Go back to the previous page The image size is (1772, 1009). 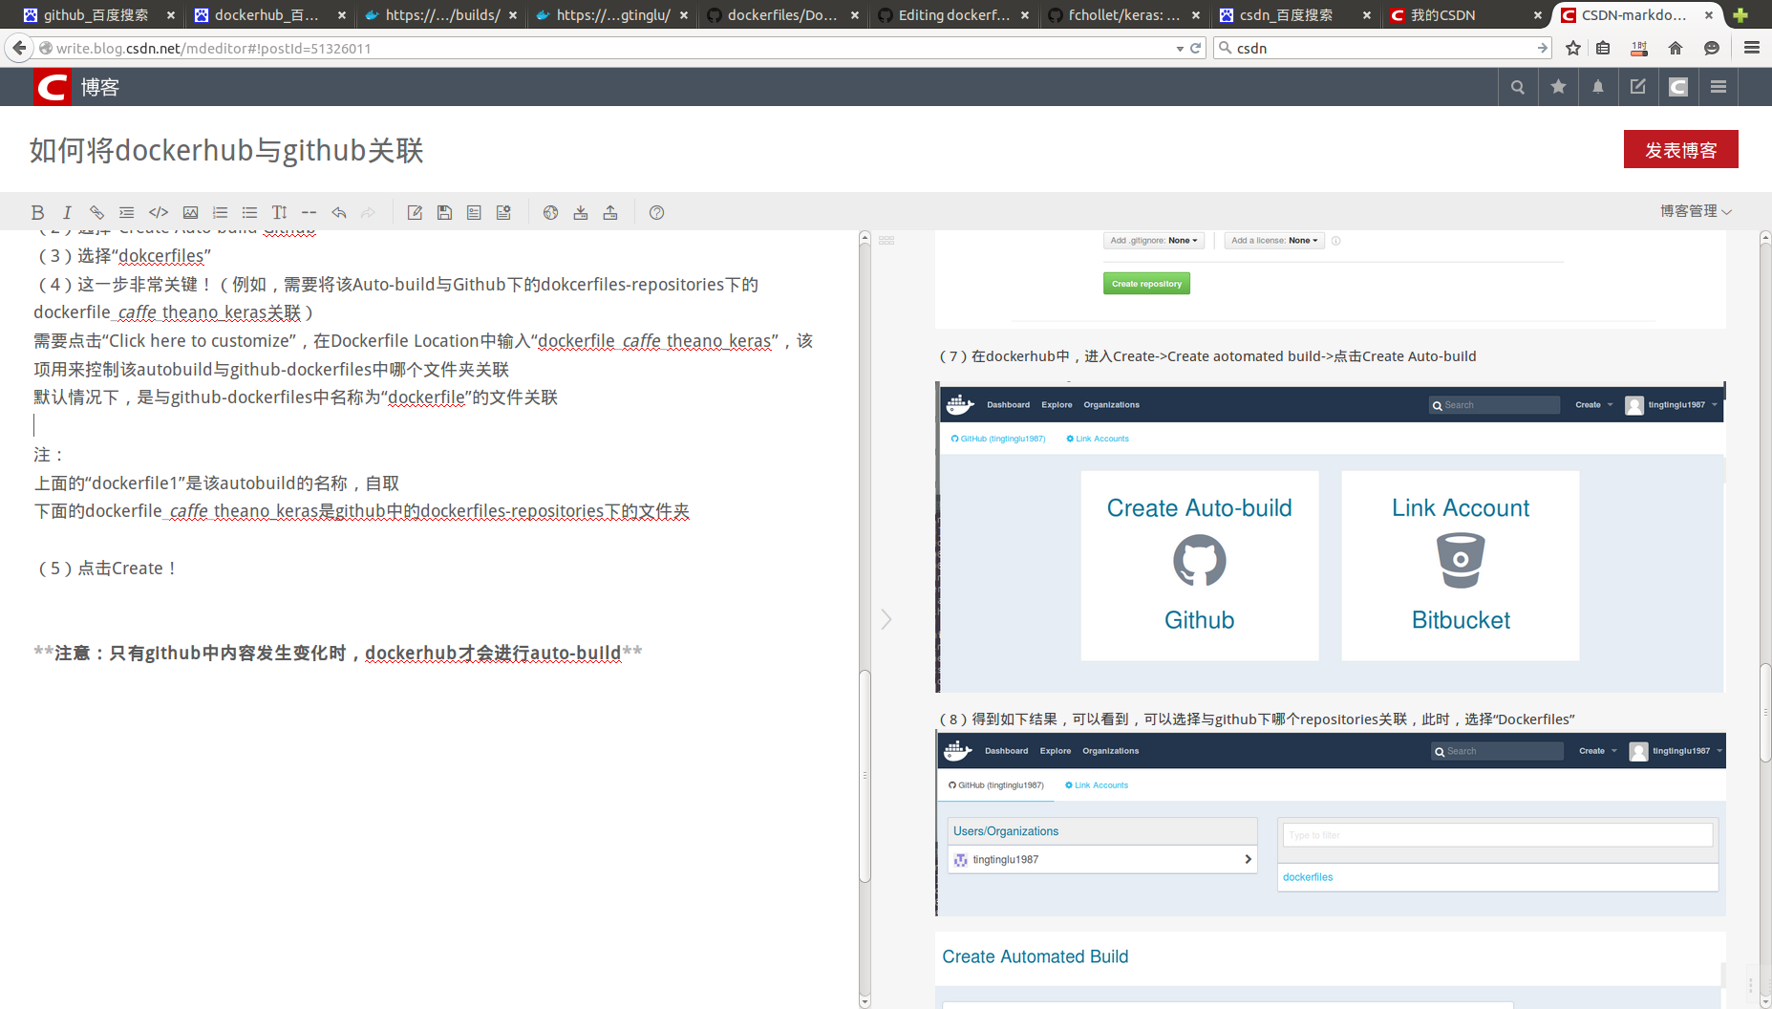coord(19,48)
